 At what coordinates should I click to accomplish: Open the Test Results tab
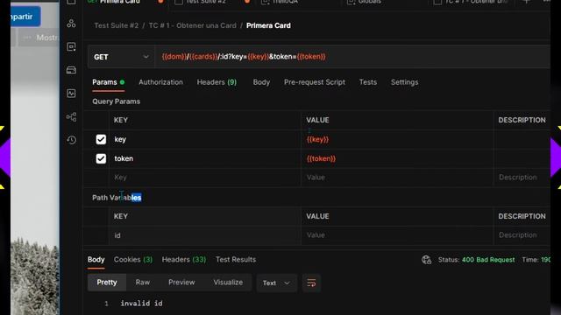(236, 260)
